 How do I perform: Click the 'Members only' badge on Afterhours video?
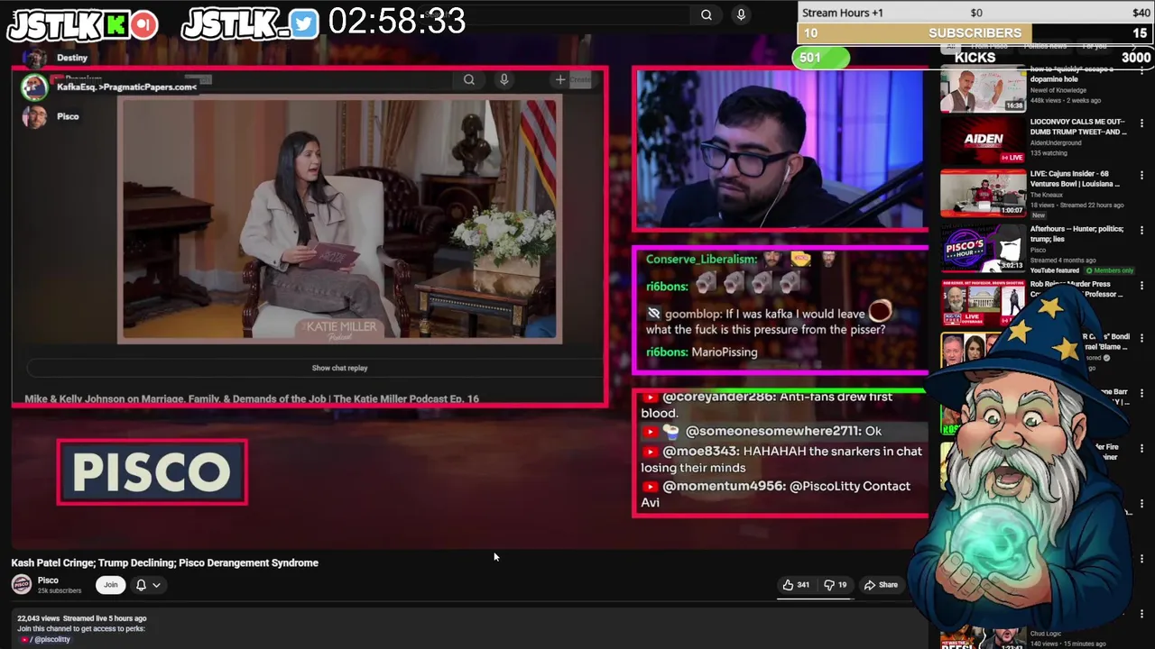1109,270
